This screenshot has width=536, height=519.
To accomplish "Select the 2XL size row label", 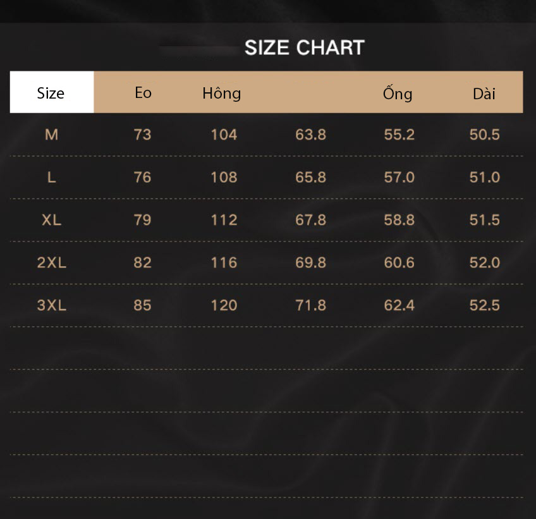I will pyautogui.click(x=52, y=262).
